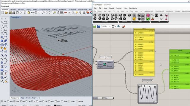The image size is (190, 106).
Task: Switch to the Front viewport tab
Action: (28, 98)
